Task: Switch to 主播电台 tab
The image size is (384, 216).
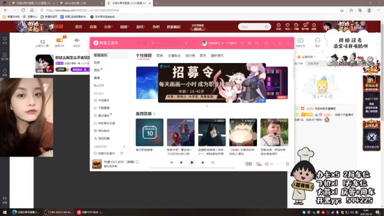Action: pyautogui.click(x=174, y=56)
